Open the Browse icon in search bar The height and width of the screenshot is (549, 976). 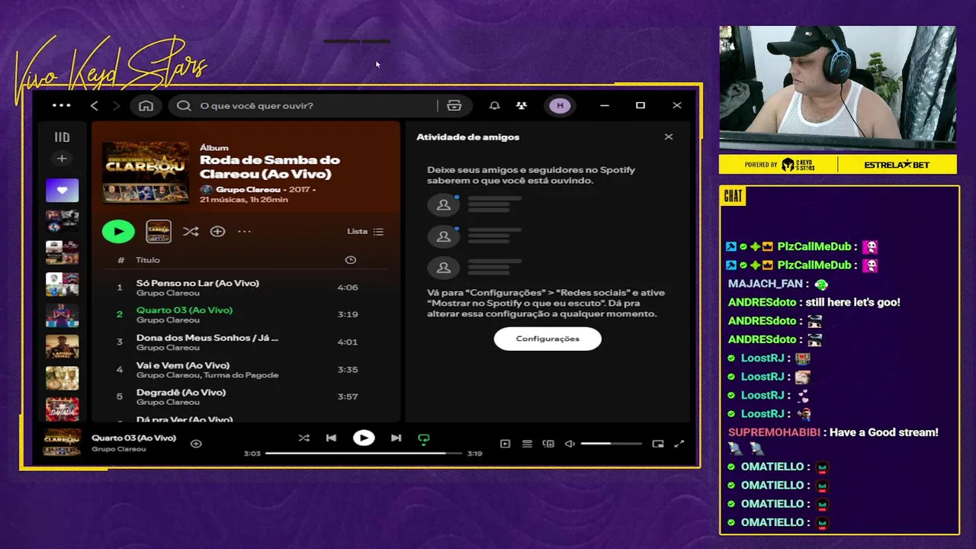tap(454, 105)
